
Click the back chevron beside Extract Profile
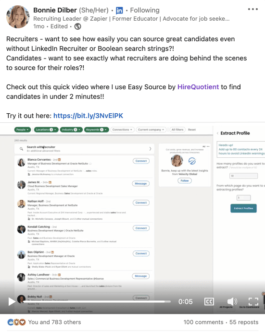217,133
